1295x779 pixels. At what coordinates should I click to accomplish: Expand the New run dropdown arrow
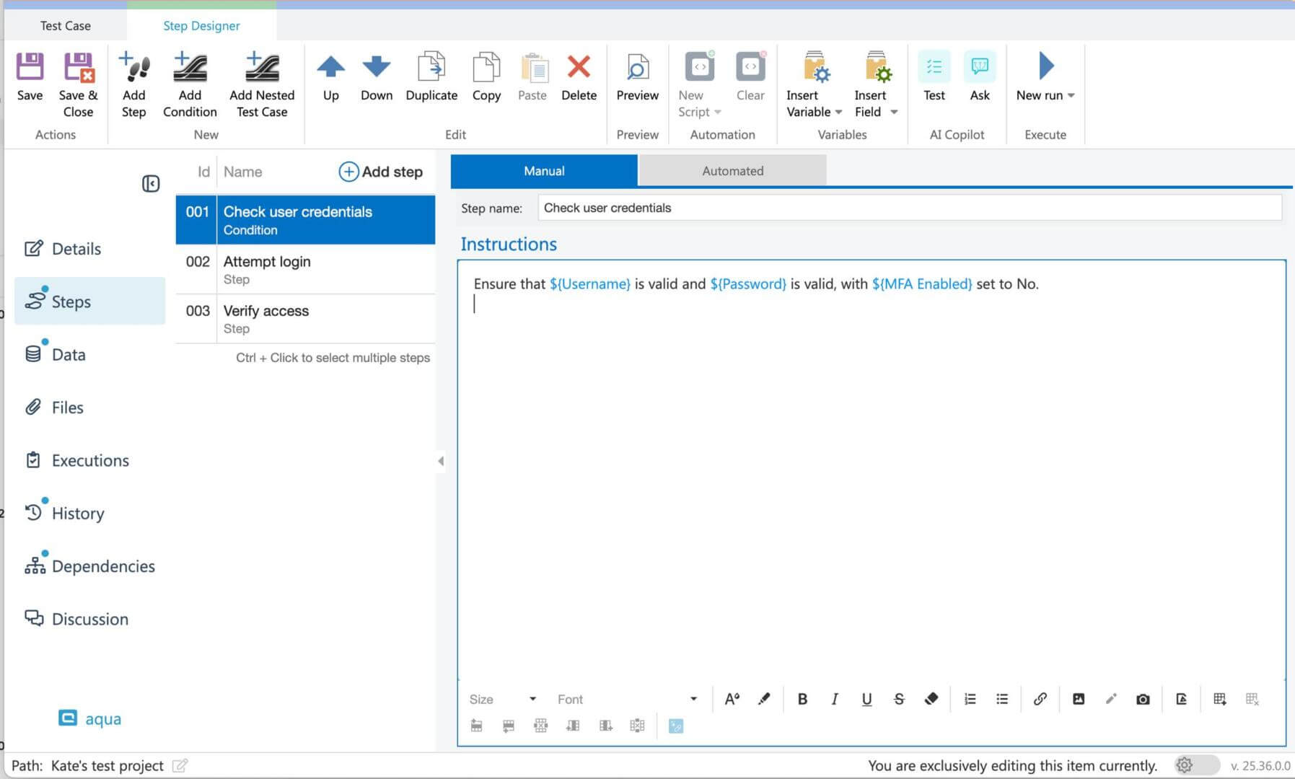pos(1071,95)
